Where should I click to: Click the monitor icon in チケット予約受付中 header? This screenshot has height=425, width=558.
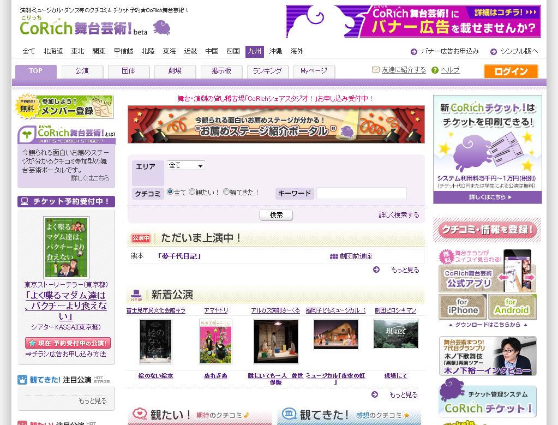pos(25,201)
